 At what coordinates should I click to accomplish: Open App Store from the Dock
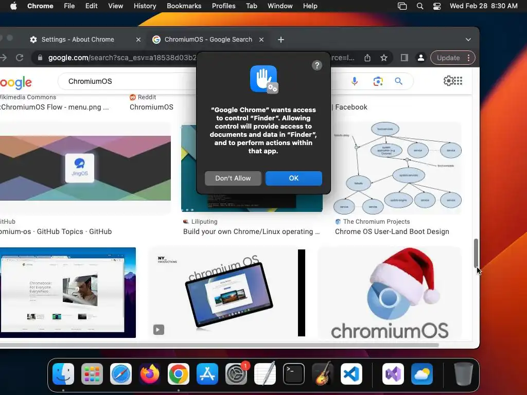(x=207, y=374)
